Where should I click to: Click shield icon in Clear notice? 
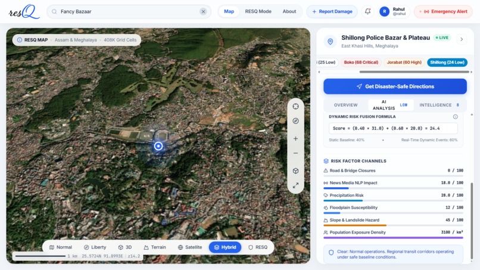(331, 253)
